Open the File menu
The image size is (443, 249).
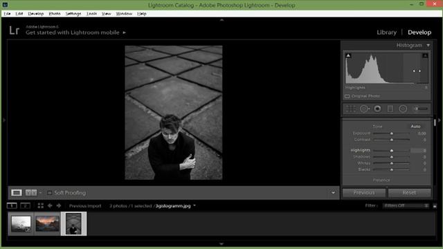[x=7, y=14]
